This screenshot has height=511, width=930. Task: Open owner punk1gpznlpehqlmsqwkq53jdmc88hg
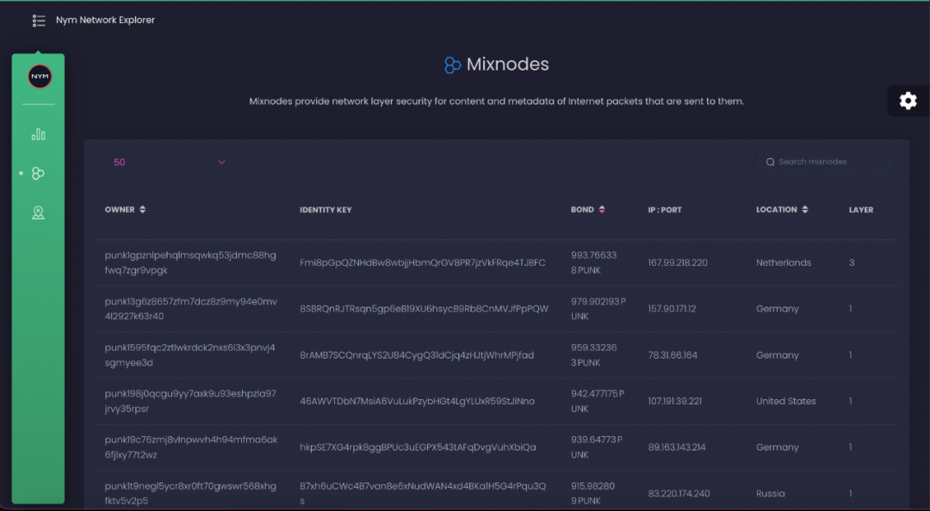pos(190,262)
